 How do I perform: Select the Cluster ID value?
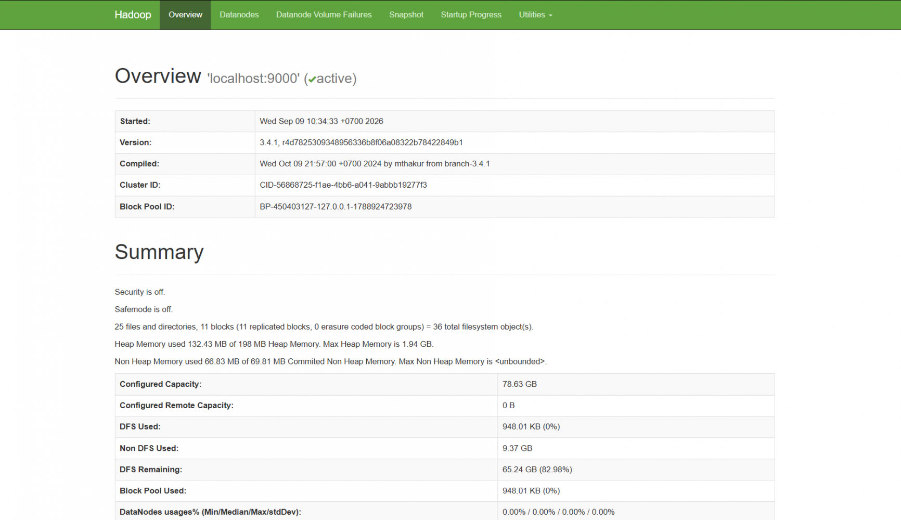pos(343,185)
